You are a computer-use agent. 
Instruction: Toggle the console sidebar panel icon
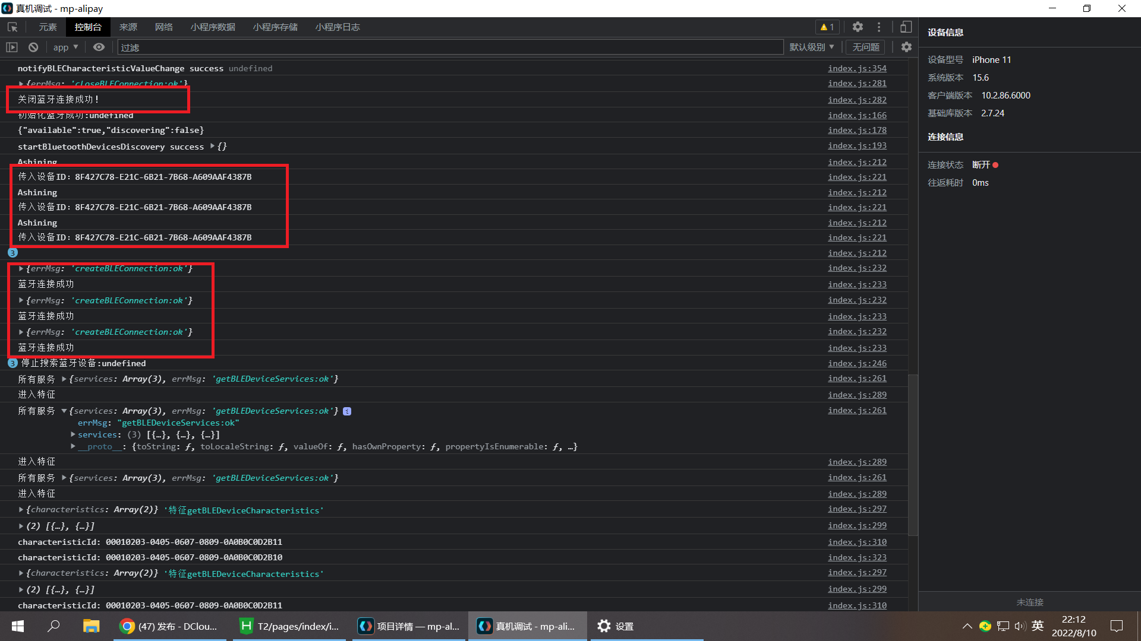point(12,47)
